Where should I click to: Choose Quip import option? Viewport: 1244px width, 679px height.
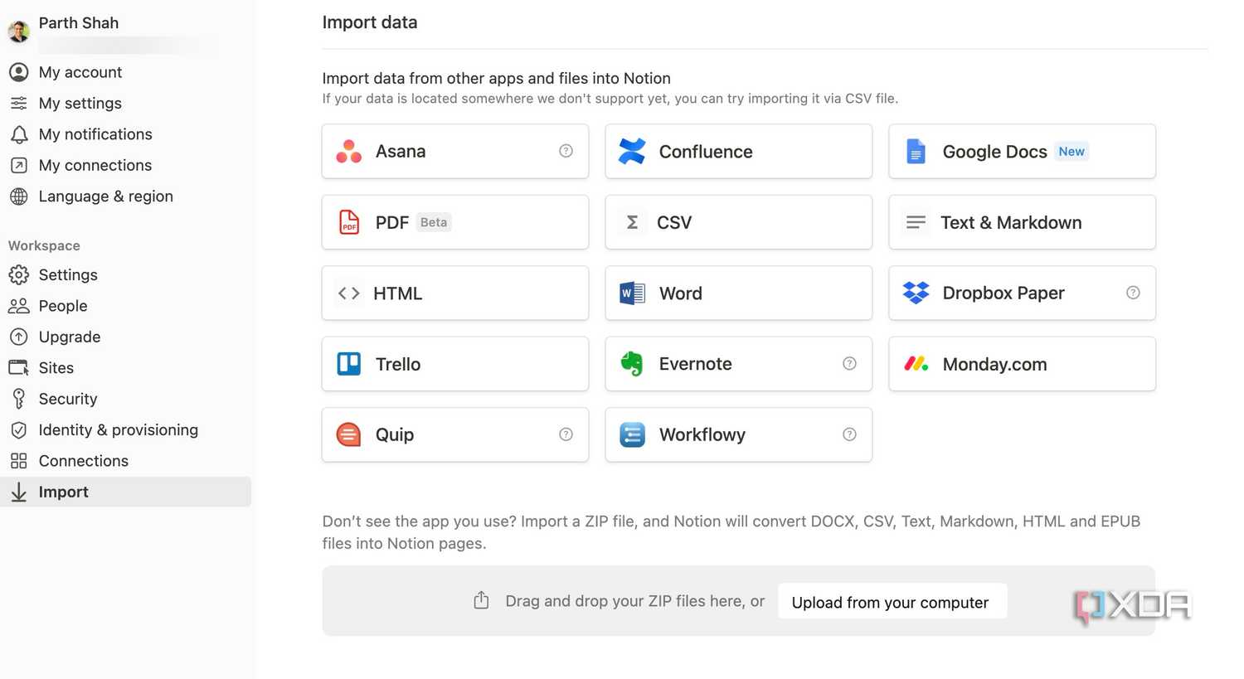455,434
